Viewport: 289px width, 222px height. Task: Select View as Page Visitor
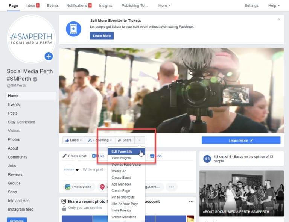point(126,165)
